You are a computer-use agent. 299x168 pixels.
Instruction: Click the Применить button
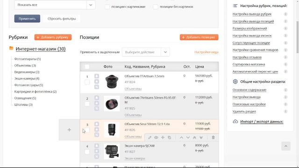point(27,19)
